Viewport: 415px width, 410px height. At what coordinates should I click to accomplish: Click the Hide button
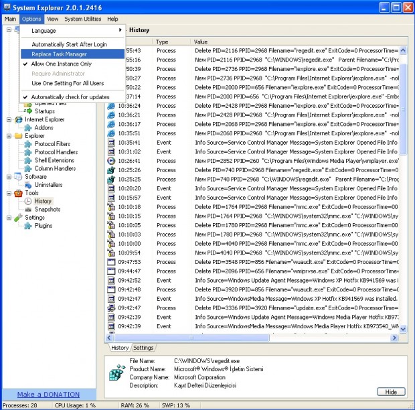391,392
